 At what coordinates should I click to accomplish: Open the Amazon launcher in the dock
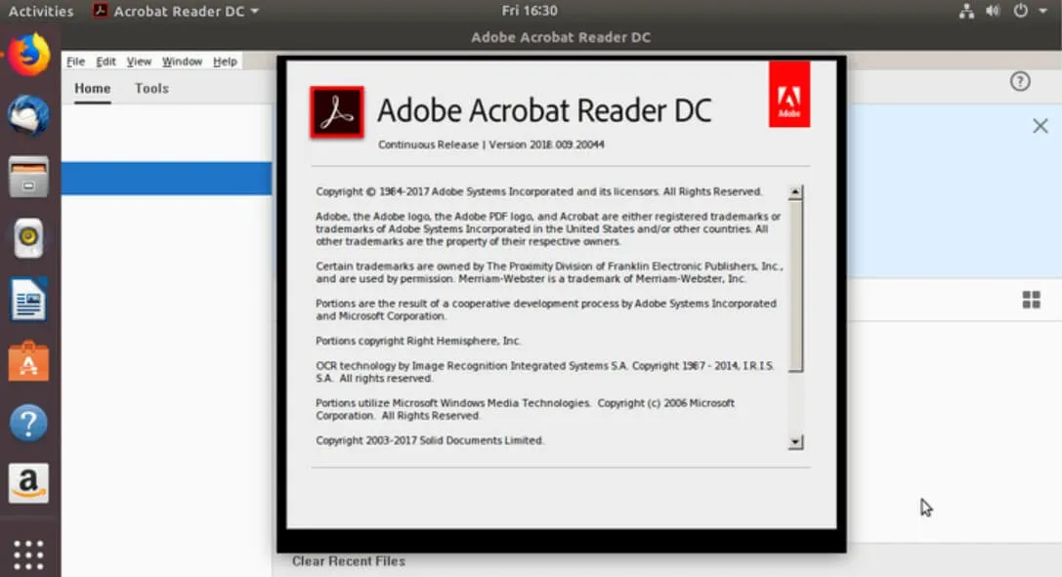(x=29, y=482)
